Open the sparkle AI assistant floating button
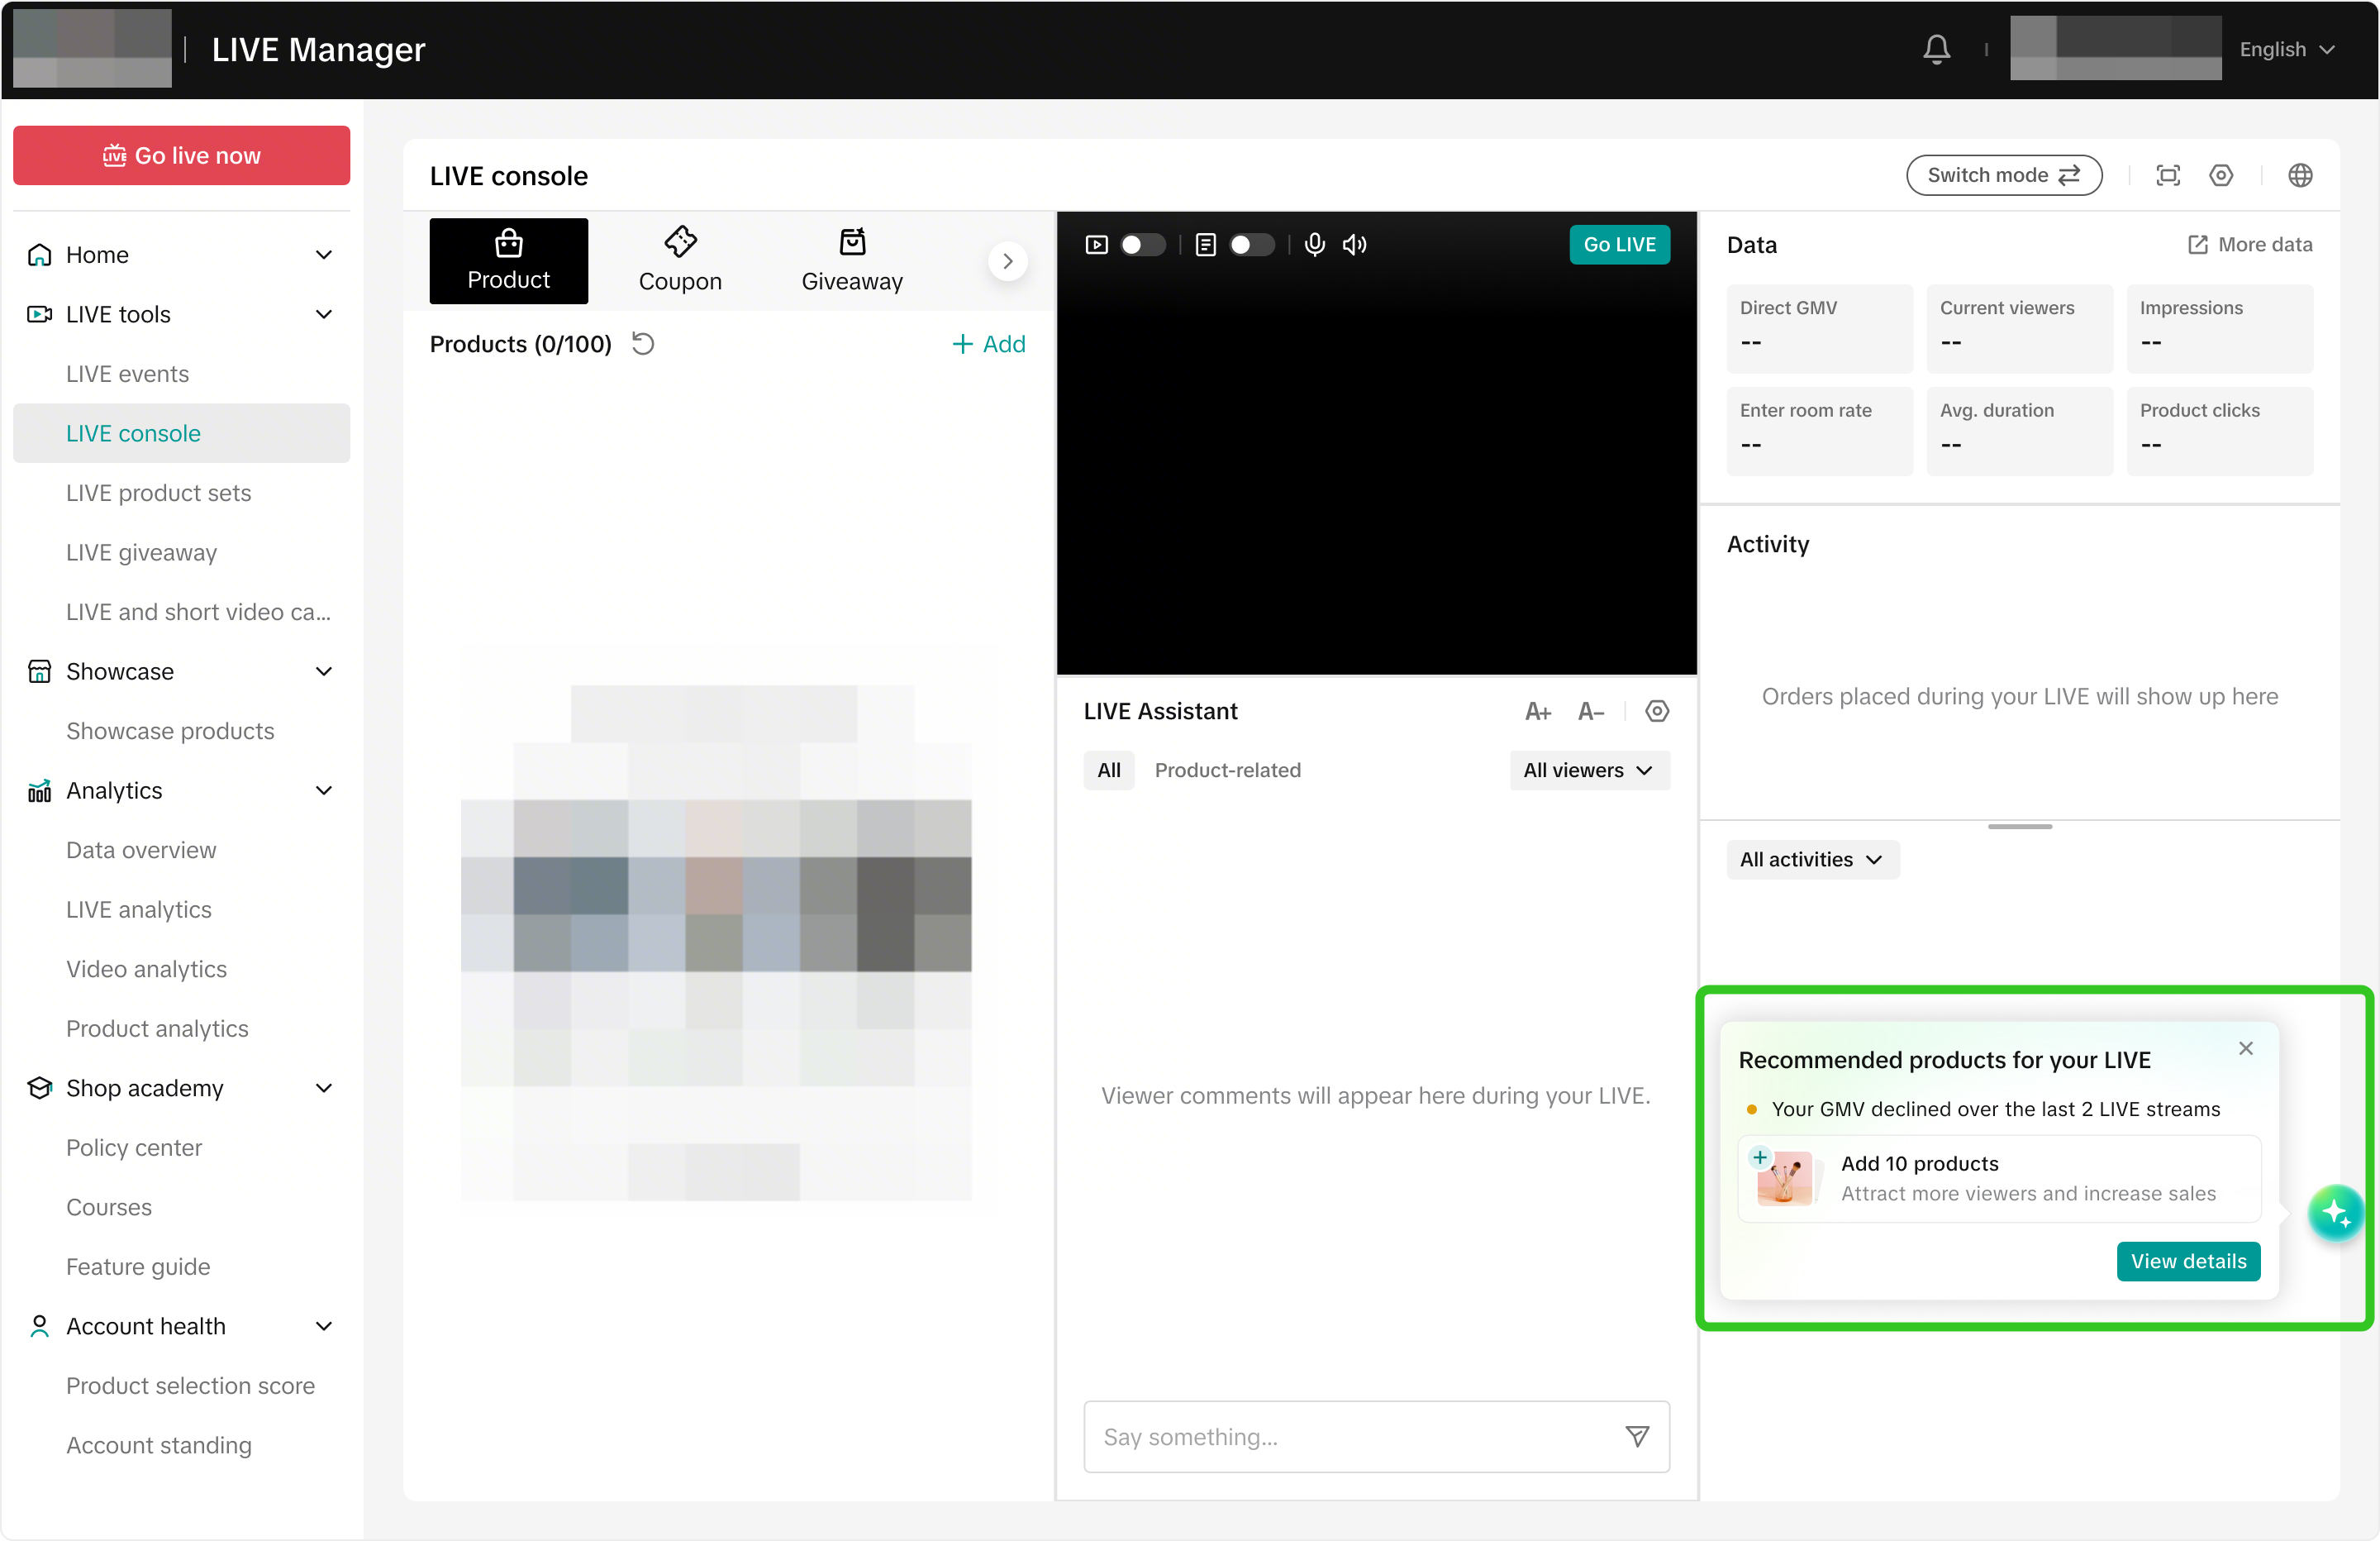The image size is (2380, 1541). [x=2335, y=1213]
